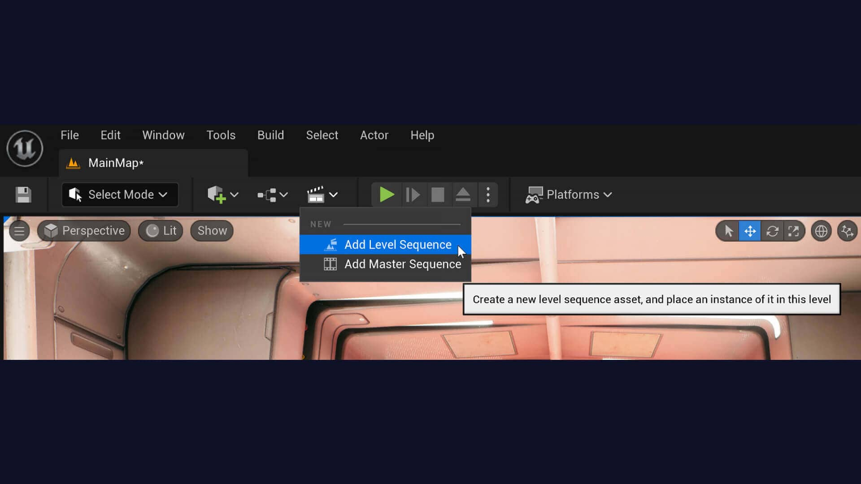861x484 pixels.
Task: Click the Stop playback button
Action: pyautogui.click(x=437, y=194)
